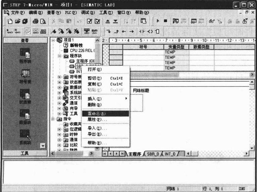Select the 主程序 editor tab

pos(135,154)
